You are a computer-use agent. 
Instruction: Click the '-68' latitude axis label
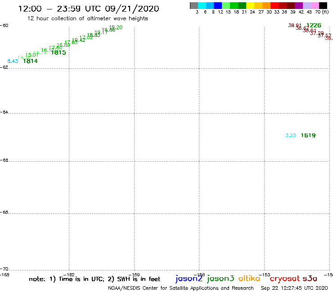click(4, 212)
